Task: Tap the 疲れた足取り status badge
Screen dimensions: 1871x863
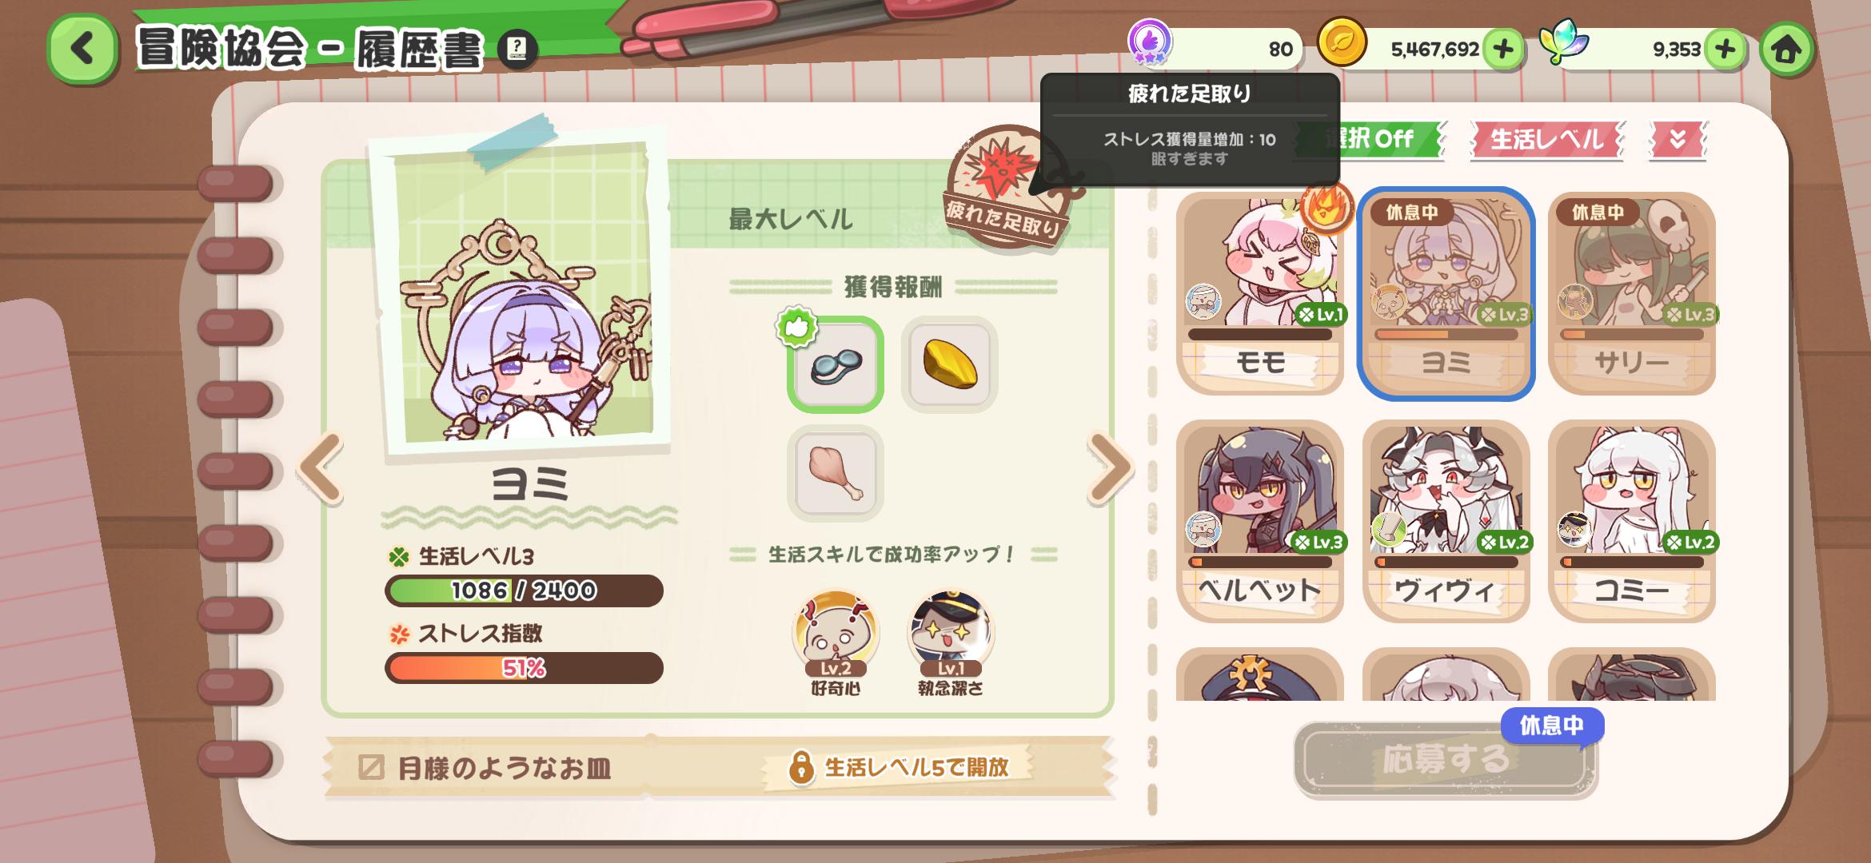Action: click(x=1007, y=188)
